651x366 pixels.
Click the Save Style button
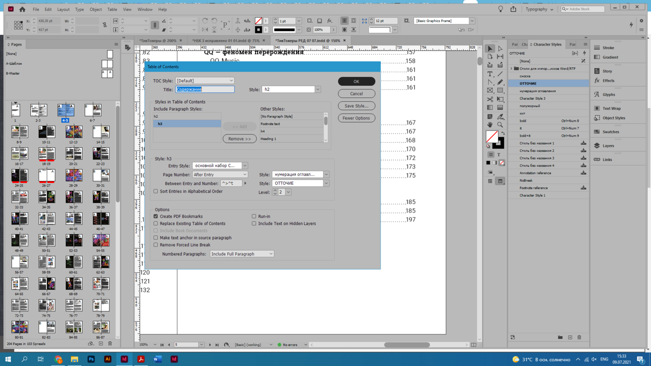pos(356,106)
